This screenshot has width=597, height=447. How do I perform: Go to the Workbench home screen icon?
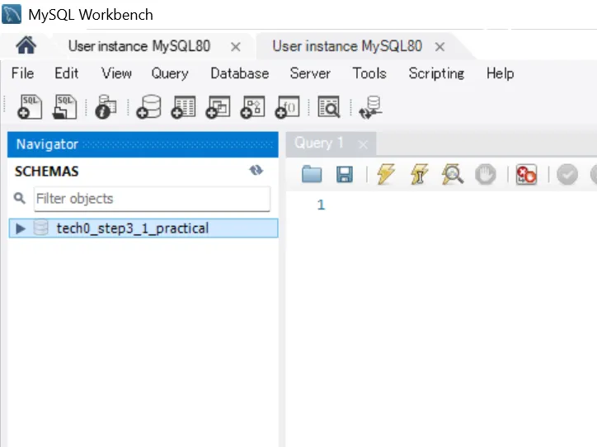(26, 45)
